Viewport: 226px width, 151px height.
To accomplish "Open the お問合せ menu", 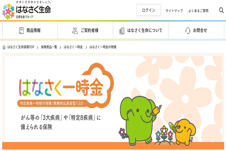I will pyautogui.click(x=197, y=30).
